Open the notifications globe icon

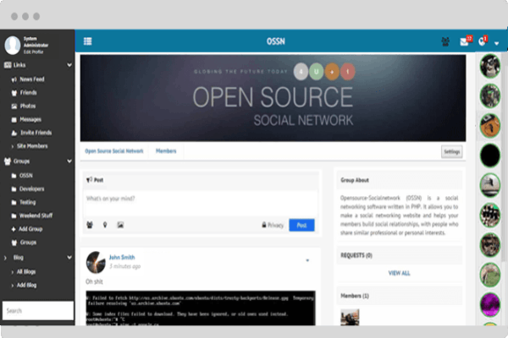coord(482,41)
